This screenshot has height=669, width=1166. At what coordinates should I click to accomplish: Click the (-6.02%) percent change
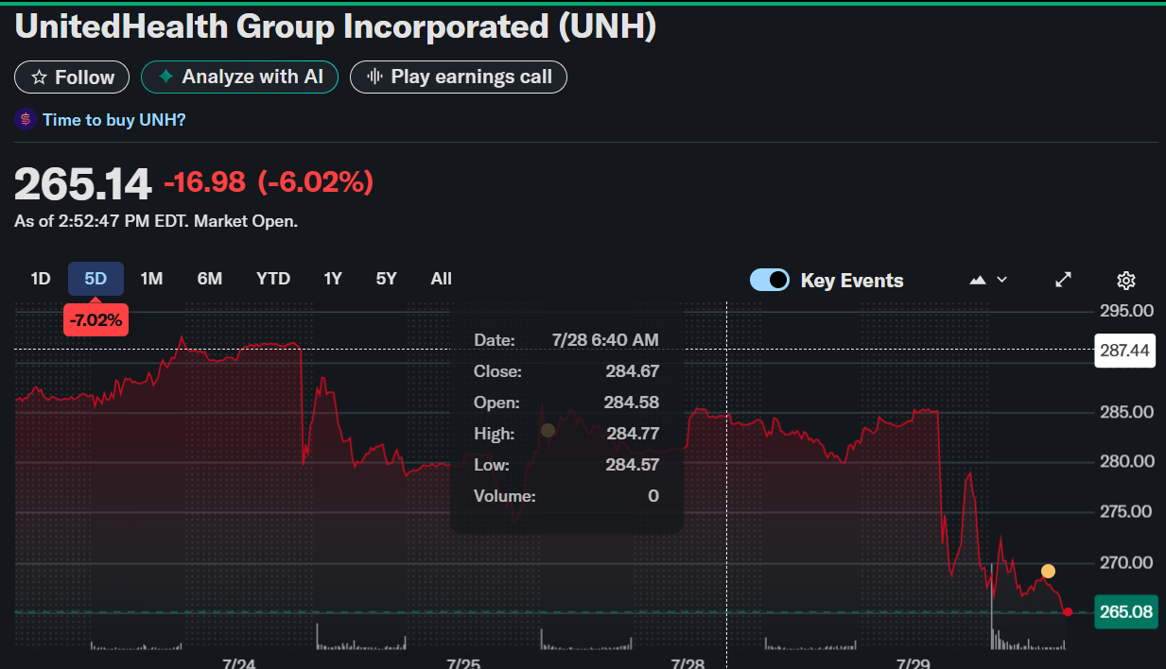(x=315, y=182)
